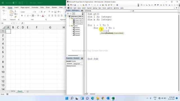180x101 pixels.
Task: Toggle Underline formatting in Excel
Action: 28,16
